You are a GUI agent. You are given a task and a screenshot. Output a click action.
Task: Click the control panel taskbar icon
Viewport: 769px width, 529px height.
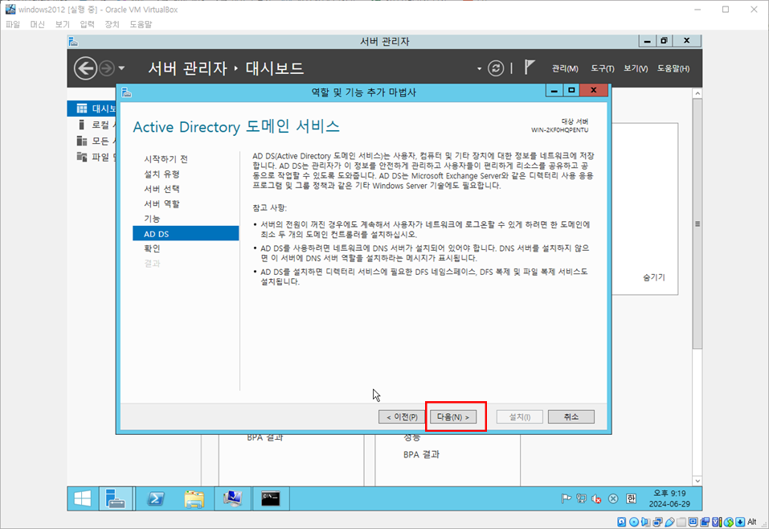tap(232, 498)
